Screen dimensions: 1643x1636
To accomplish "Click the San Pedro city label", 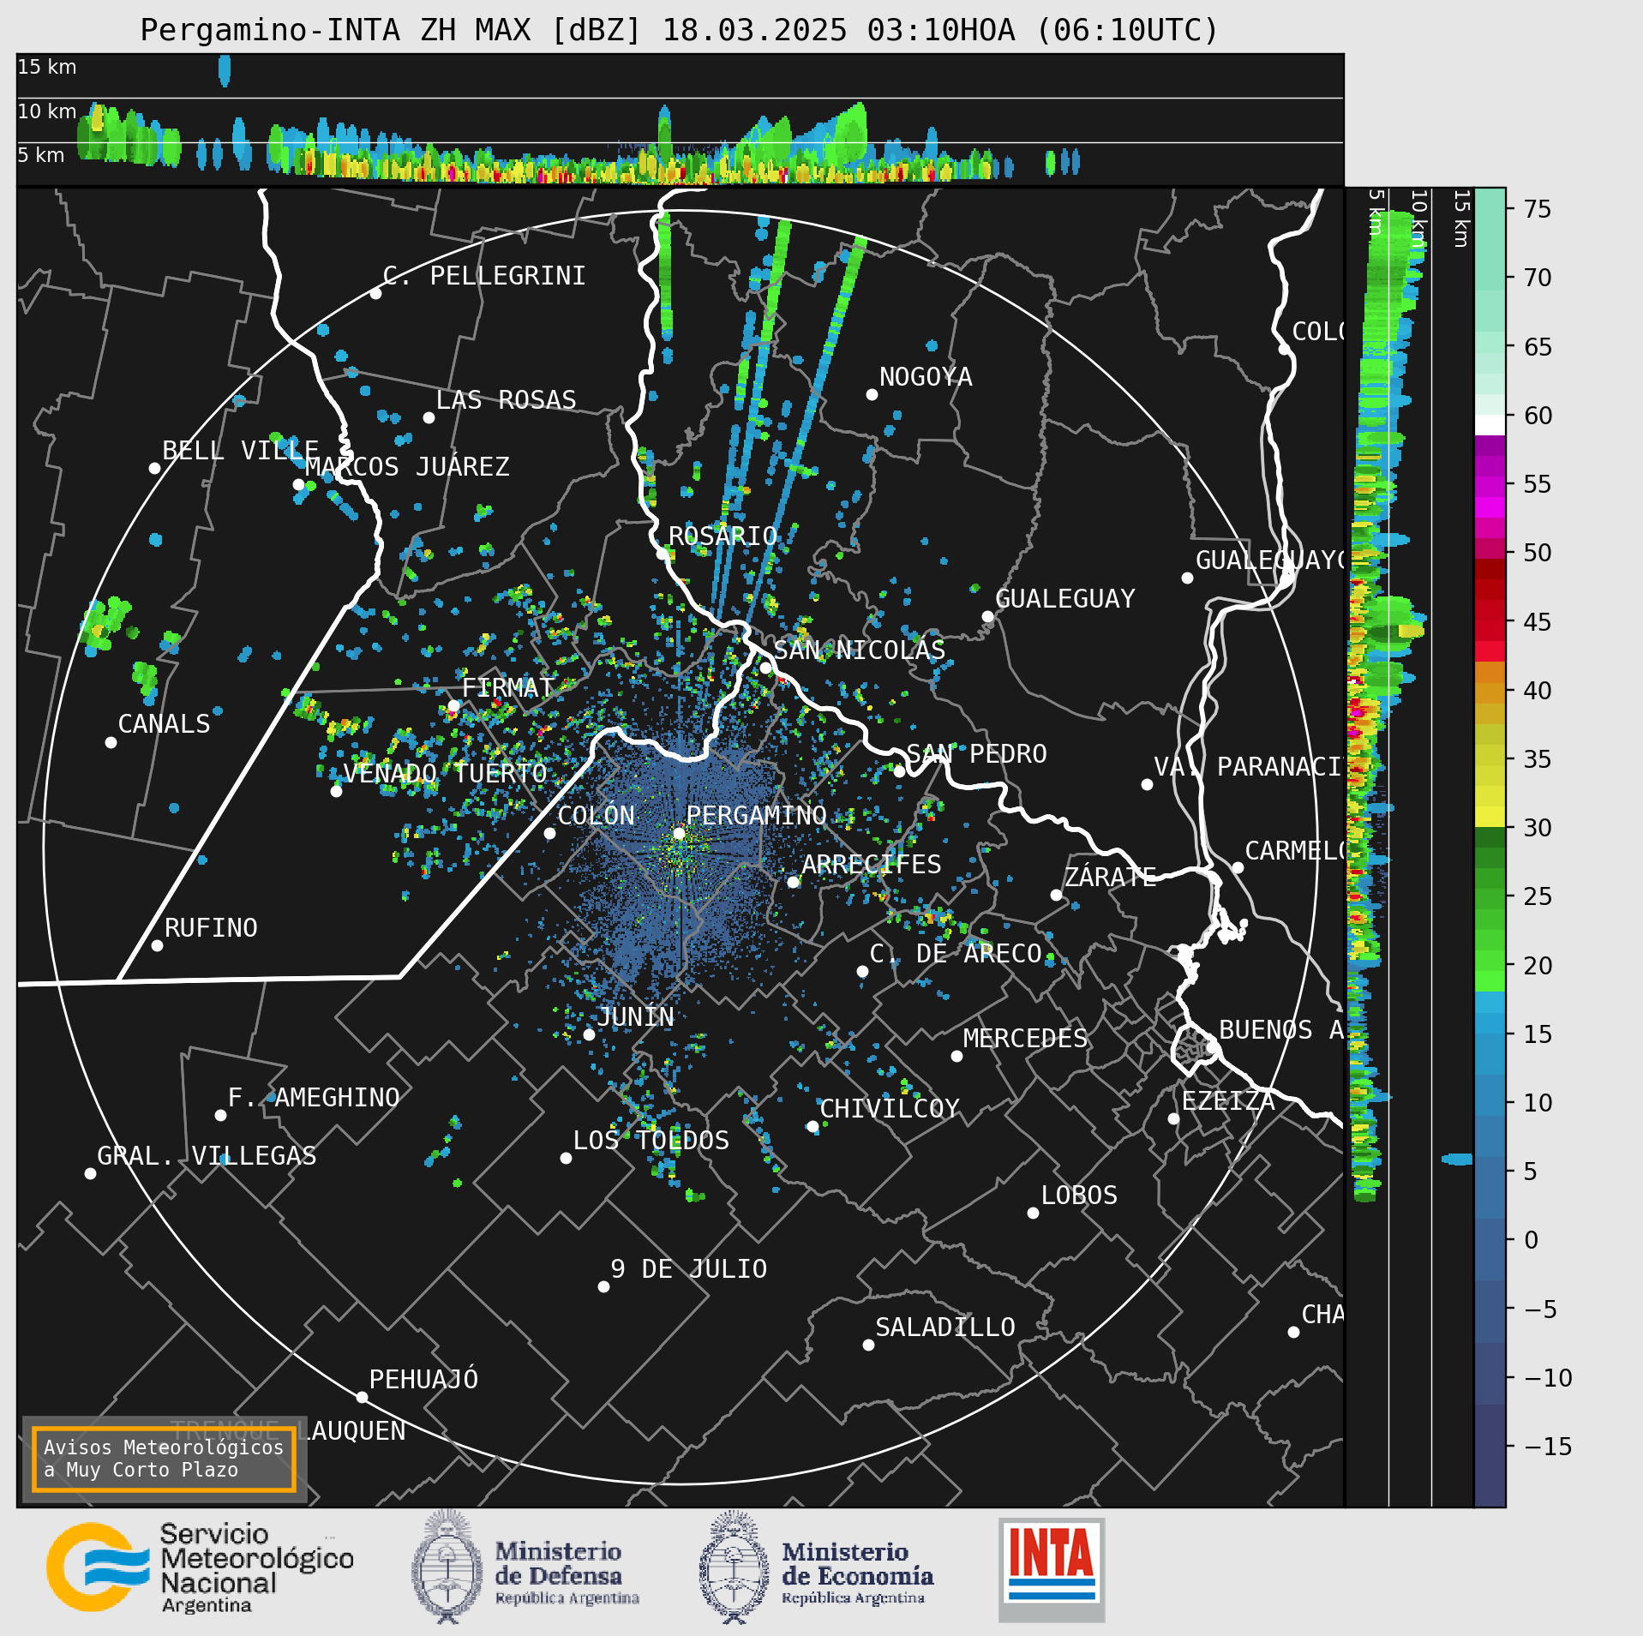I will [977, 754].
